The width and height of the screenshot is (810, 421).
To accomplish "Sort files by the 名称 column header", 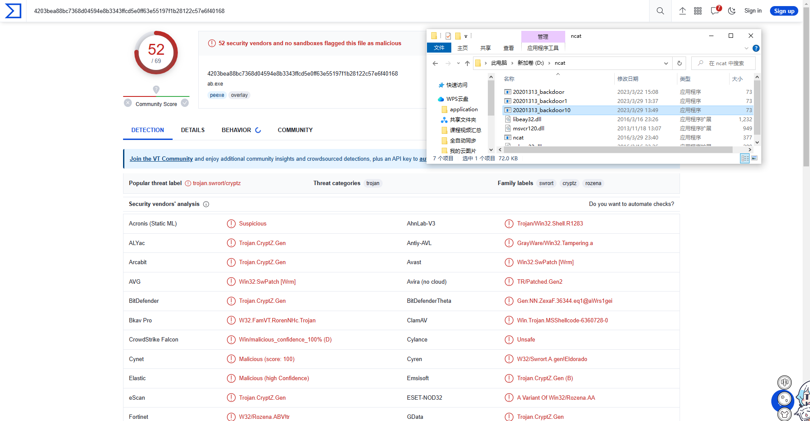I will pyautogui.click(x=509, y=79).
